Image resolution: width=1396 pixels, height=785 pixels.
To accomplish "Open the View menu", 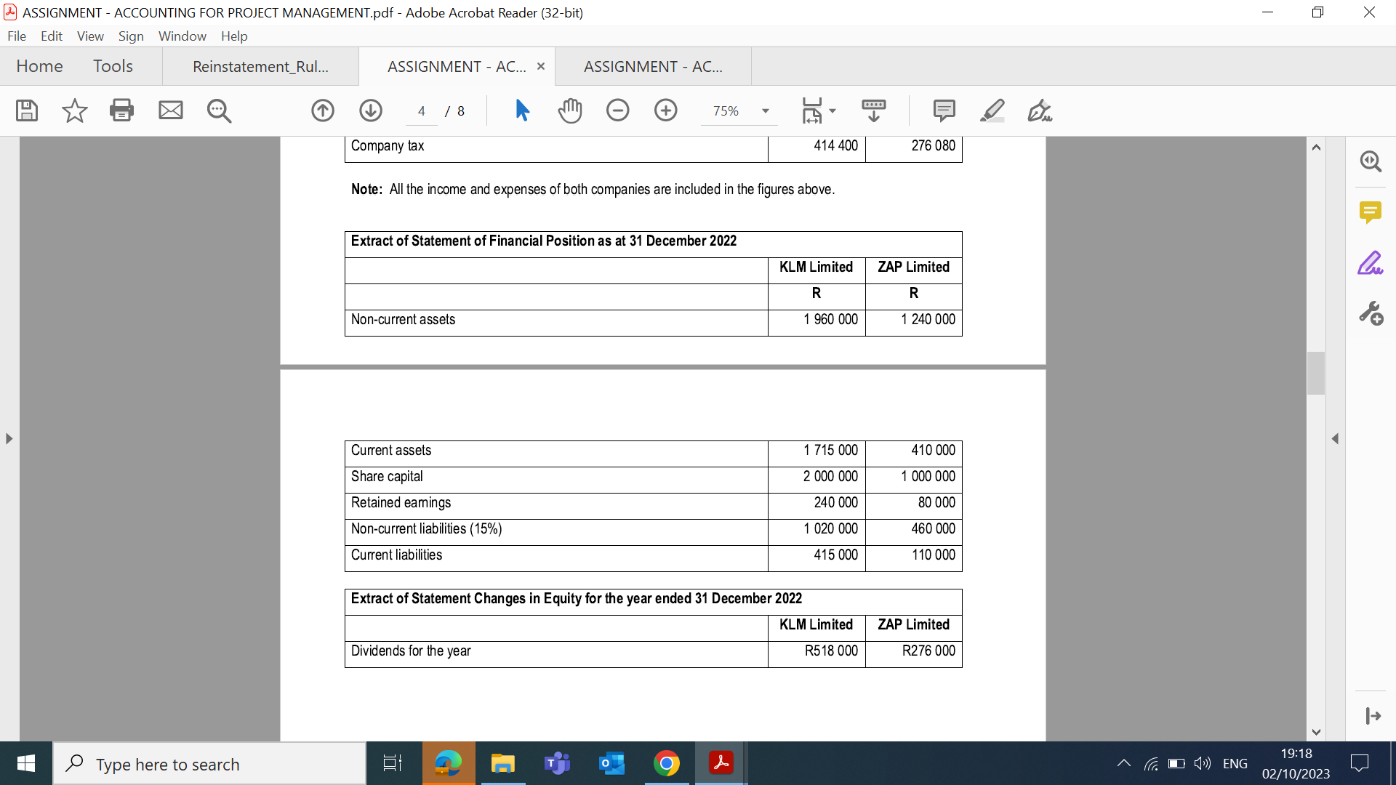I will 89,36.
